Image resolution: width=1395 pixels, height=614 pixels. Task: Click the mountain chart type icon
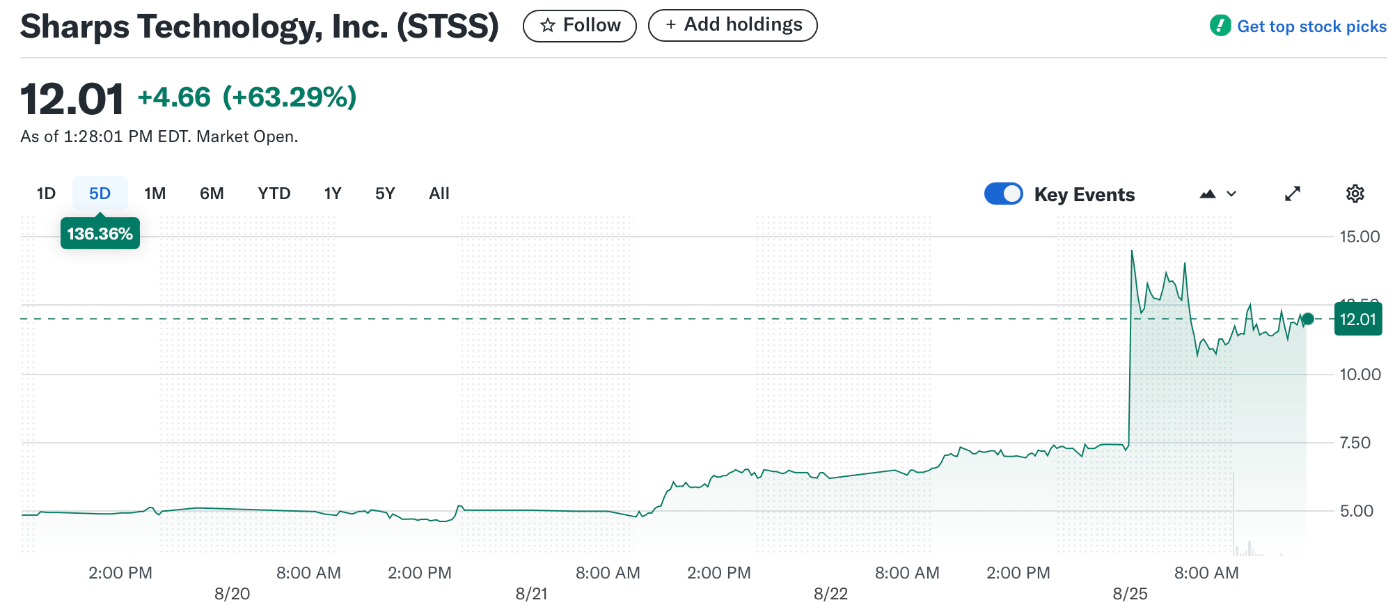tap(1208, 194)
